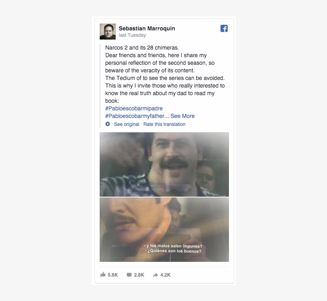Click the share arrow icon
The image size is (327, 301).
point(154,275)
